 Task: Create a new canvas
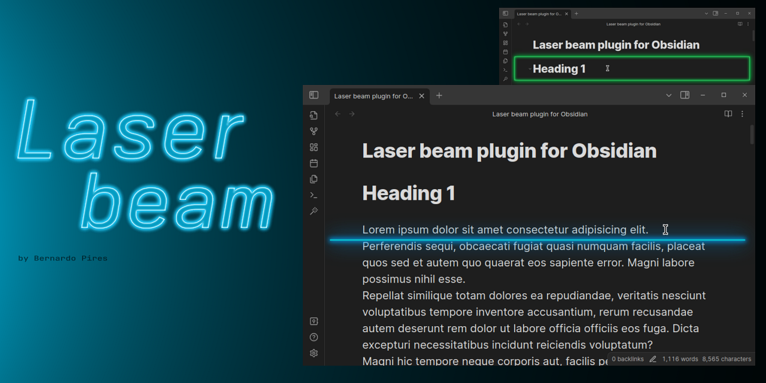point(314,147)
